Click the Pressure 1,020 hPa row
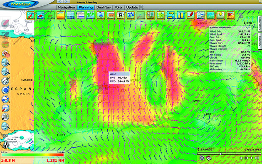Viewport: 262px width, 164px height. pos(230,64)
